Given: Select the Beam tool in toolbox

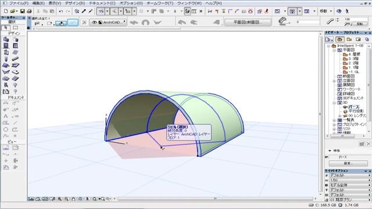Looking at the screenshot, I should coord(16,59).
